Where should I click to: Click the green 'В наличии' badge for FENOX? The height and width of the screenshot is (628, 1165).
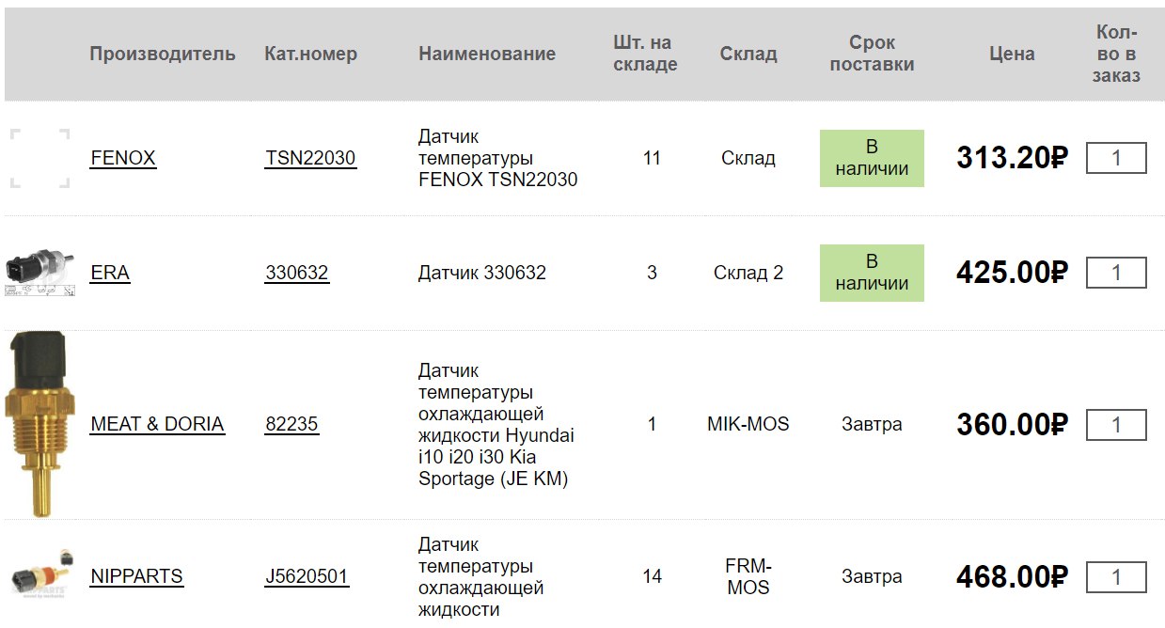point(872,158)
